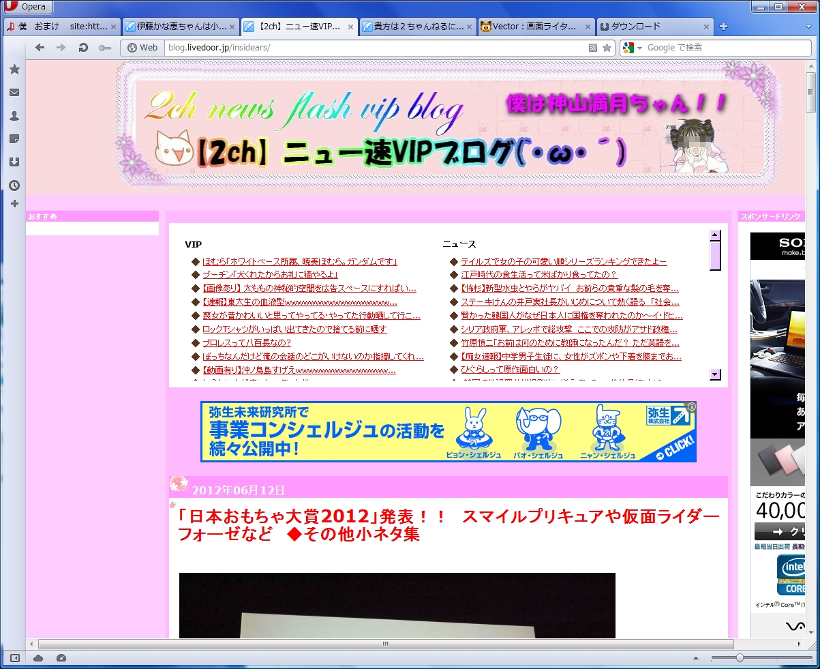Open the zoom level popup arrow in status bar
Image resolution: width=820 pixels, height=669 pixels.
(695, 658)
